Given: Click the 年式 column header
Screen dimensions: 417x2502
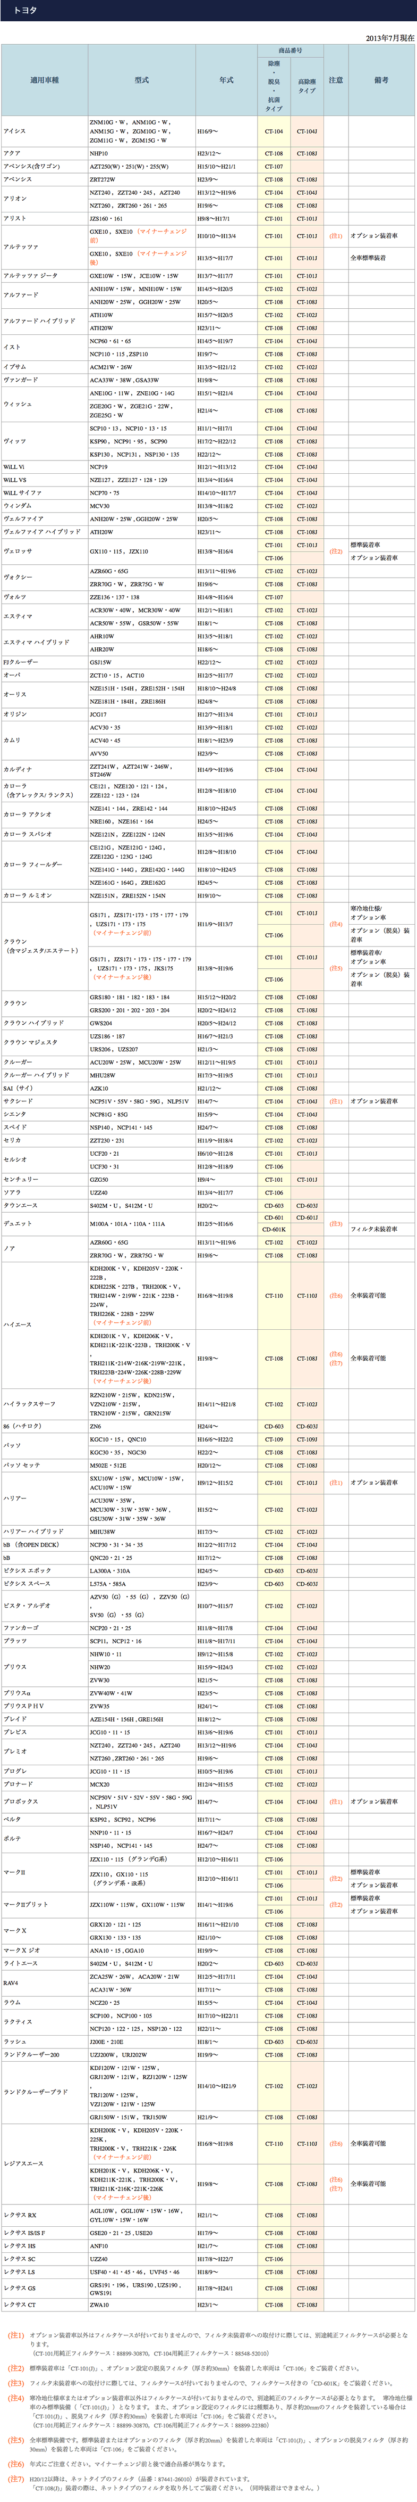Looking at the screenshot, I should click(226, 80).
